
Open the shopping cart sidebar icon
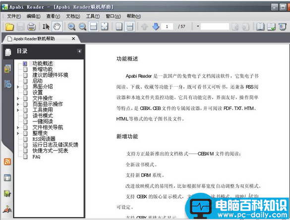(x=7, y=194)
